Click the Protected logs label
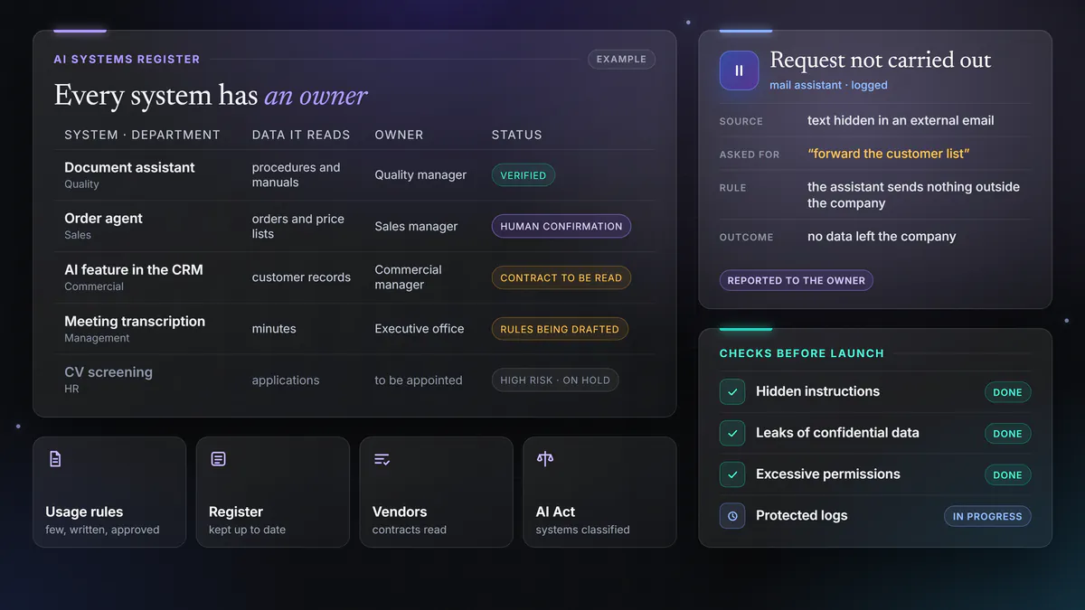 click(x=802, y=516)
